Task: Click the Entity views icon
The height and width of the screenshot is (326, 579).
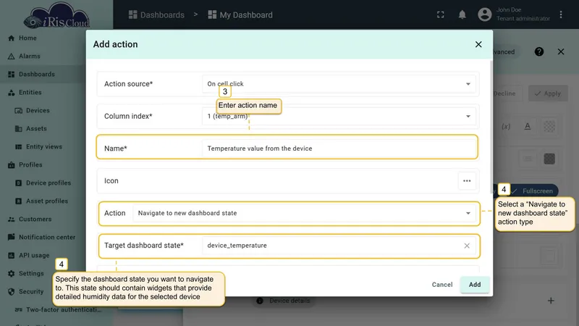Action: point(19,147)
